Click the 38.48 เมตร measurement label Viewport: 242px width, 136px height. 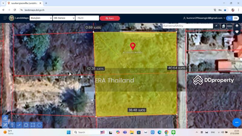(x=137, y=110)
